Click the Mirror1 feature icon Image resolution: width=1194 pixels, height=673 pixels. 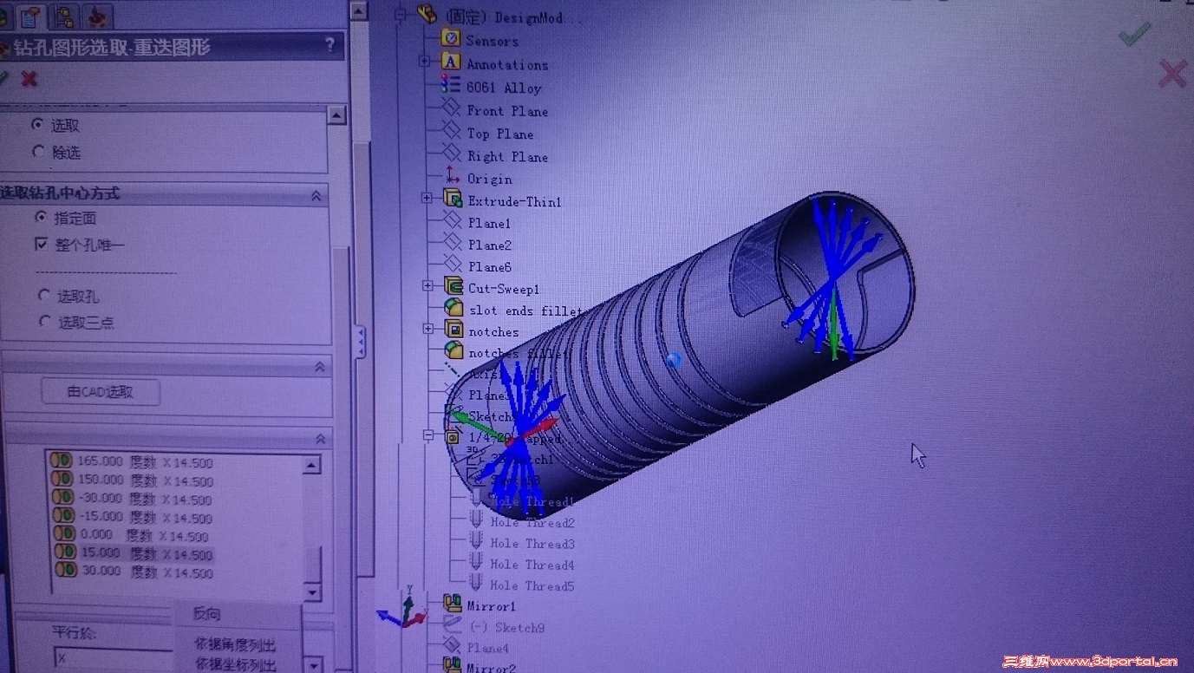coord(453,604)
